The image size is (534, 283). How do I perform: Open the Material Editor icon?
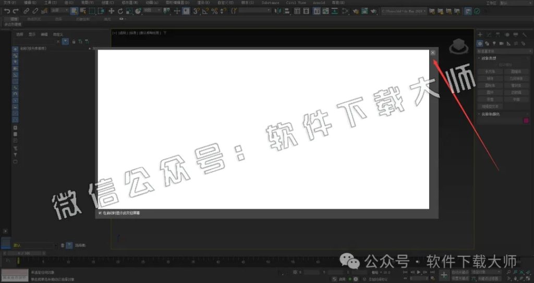(345, 11)
